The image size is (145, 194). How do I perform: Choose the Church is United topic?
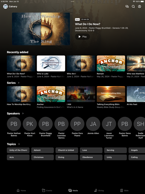(67, 150)
